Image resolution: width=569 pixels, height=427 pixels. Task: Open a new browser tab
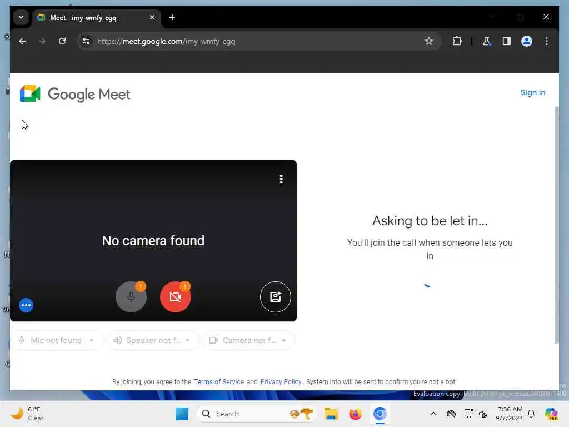click(172, 17)
